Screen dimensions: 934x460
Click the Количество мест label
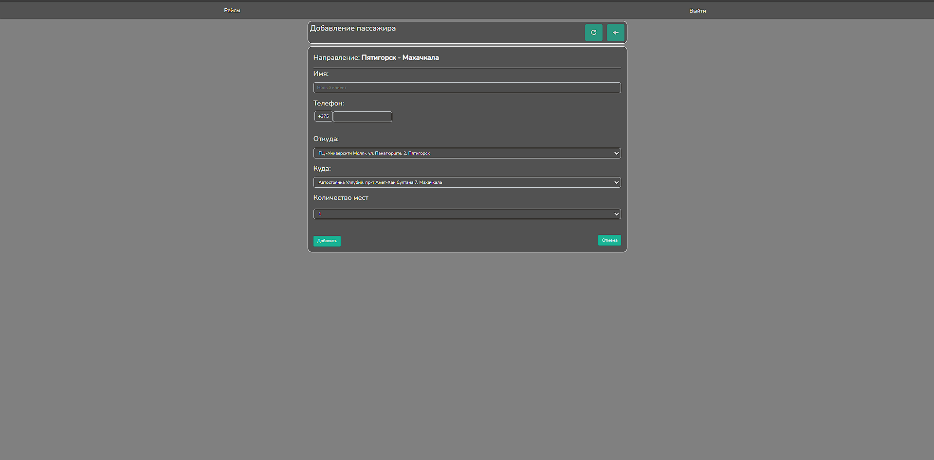[341, 198]
